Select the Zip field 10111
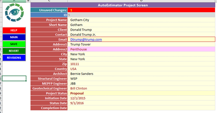 pyautogui.click(x=141, y=64)
